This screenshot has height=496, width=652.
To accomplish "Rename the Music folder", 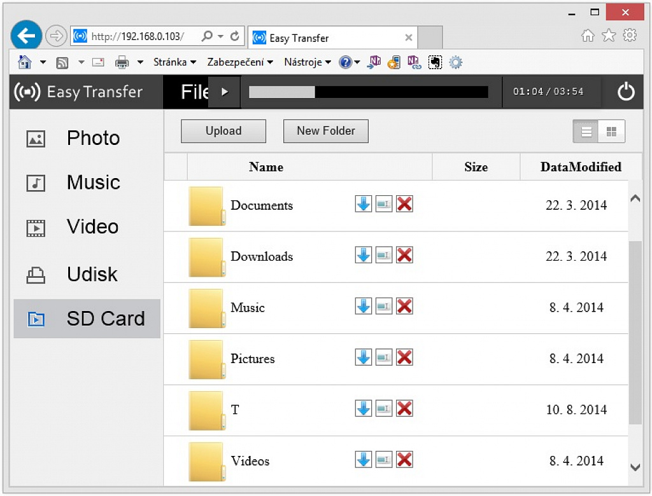I will pos(384,306).
